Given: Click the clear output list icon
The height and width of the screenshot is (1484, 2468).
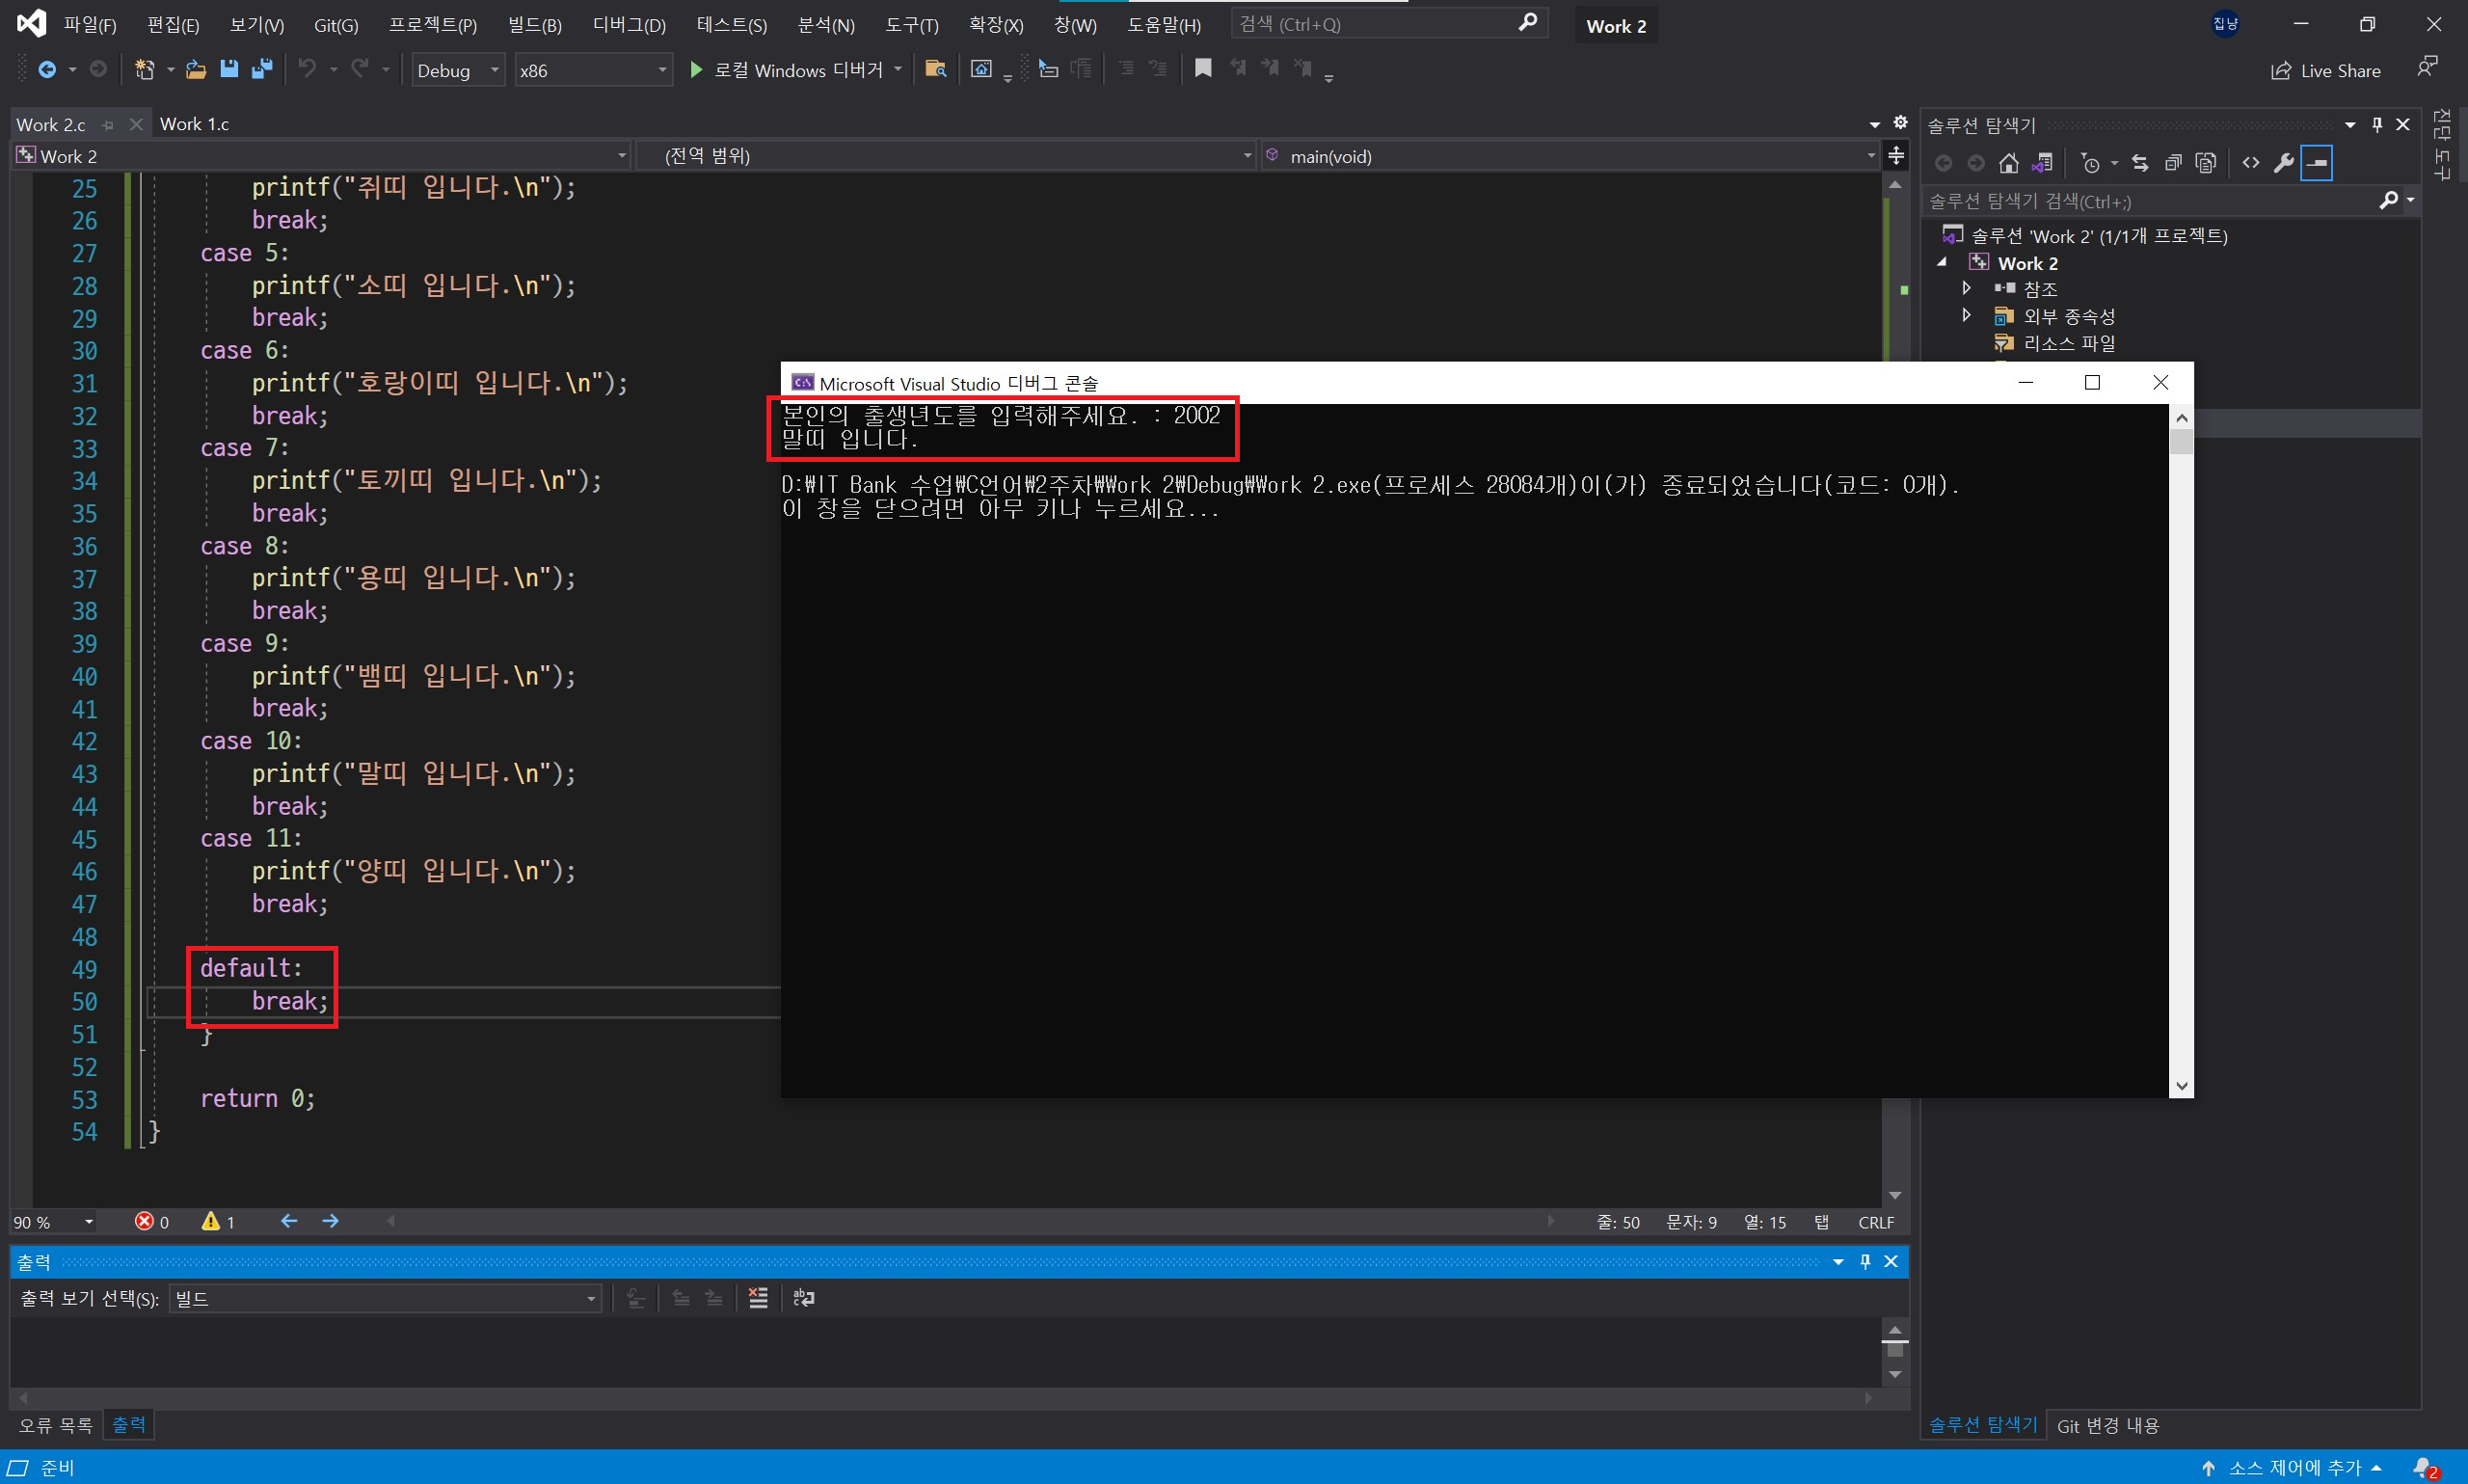Looking at the screenshot, I should click(759, 1298).
